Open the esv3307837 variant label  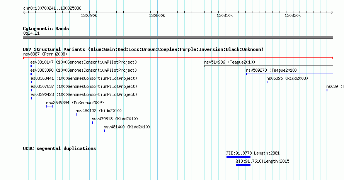[x=84, y=86]
